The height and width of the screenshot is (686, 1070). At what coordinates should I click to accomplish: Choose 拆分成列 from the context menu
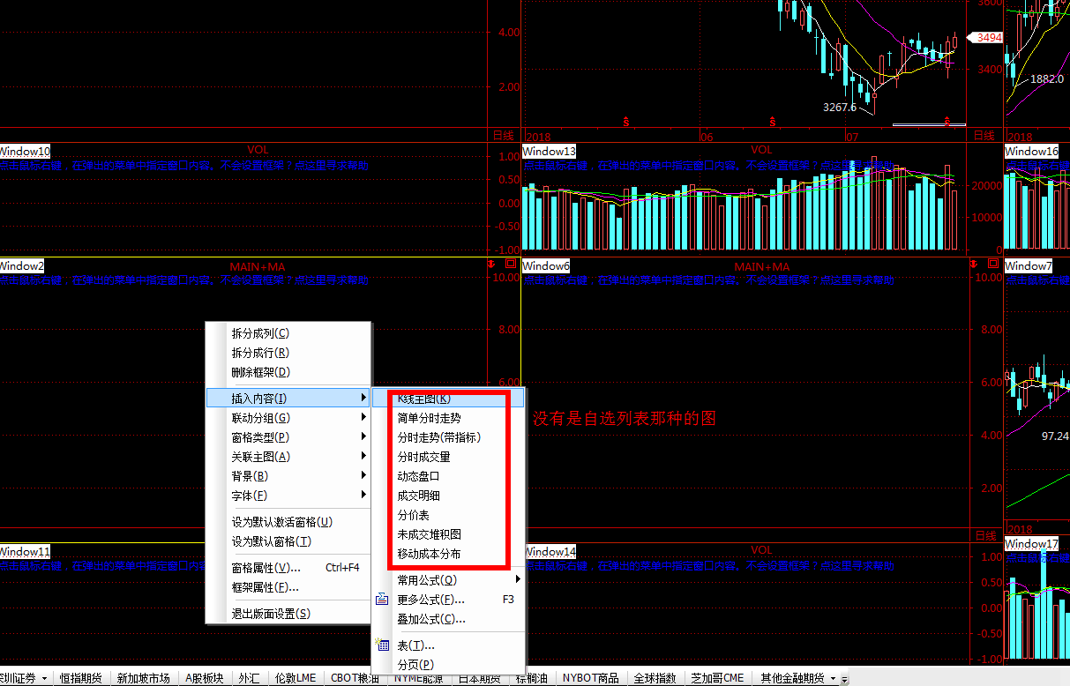click(x=288, y=333)
